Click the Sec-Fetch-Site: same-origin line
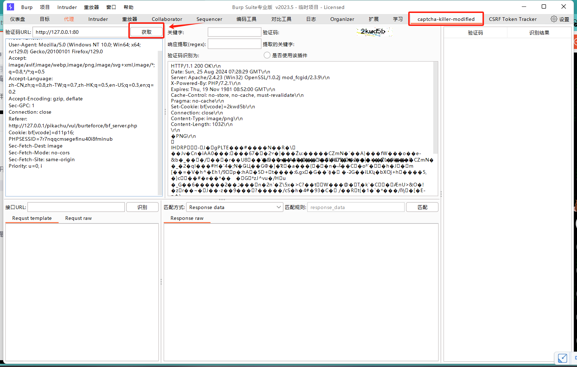Image resolution: width=577 pixels, height=367 pixels. point(41,159)
